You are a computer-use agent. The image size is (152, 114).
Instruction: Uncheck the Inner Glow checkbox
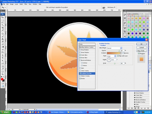80,58
